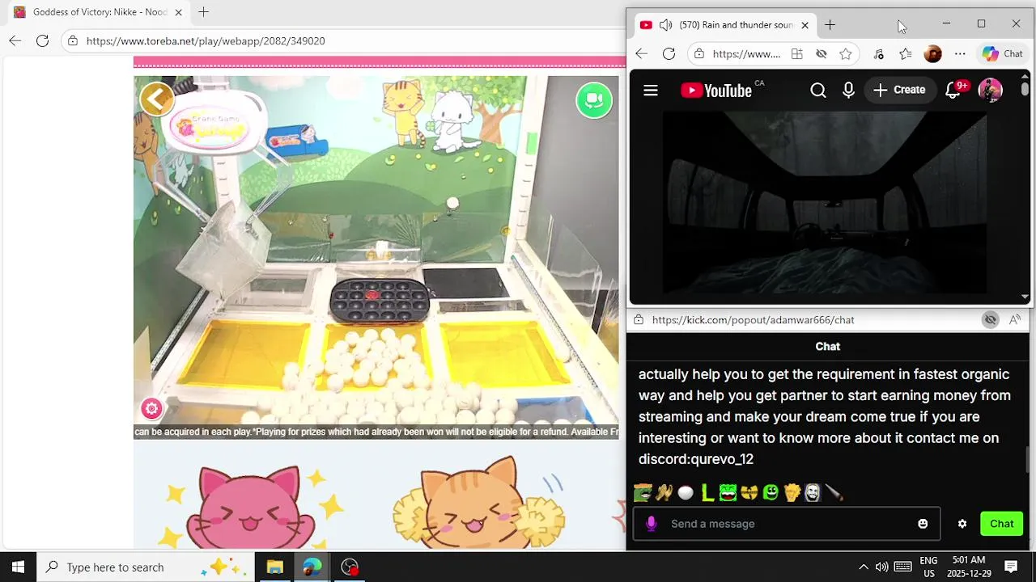This screenshot has height=582, width=1036.
Task: Open YouTube account avatar menu
Action: pyautogui.click(x=990, y=91)
